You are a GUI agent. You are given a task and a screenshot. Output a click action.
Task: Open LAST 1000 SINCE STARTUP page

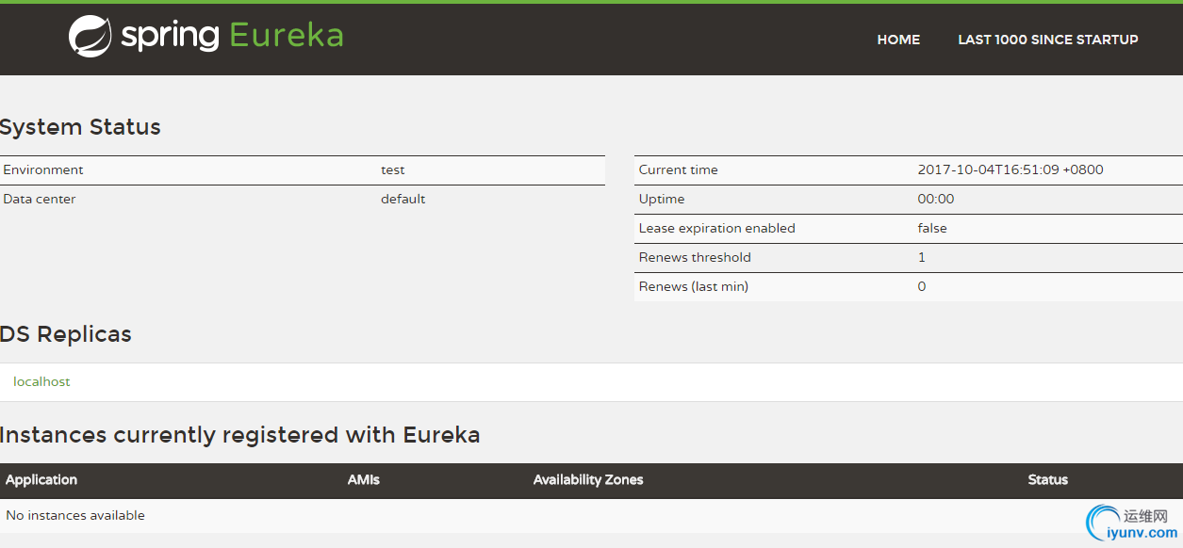tap(1048, 40)
